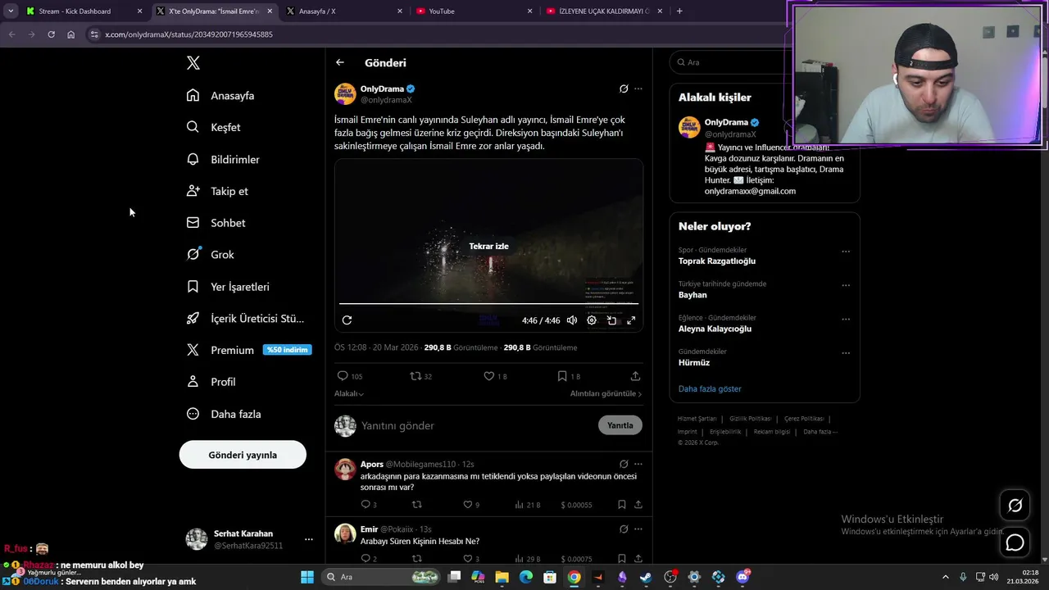Open OnlyDrama post's three-dot menu
1049x590 pixels.
[x=638, y=88]
